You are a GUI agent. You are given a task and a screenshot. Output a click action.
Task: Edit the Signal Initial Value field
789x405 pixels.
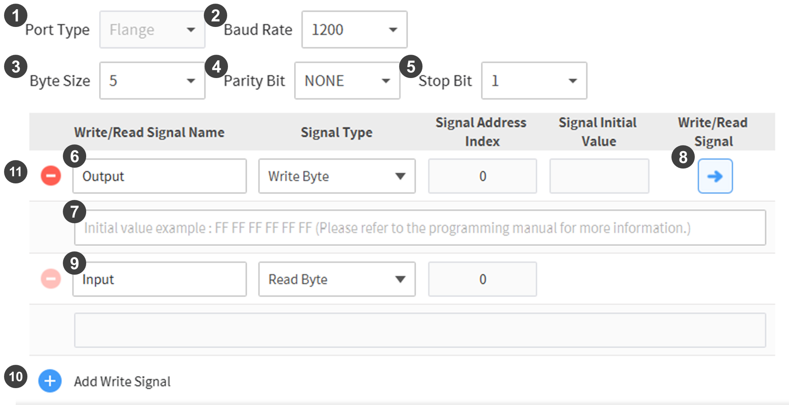coord(599,176)
